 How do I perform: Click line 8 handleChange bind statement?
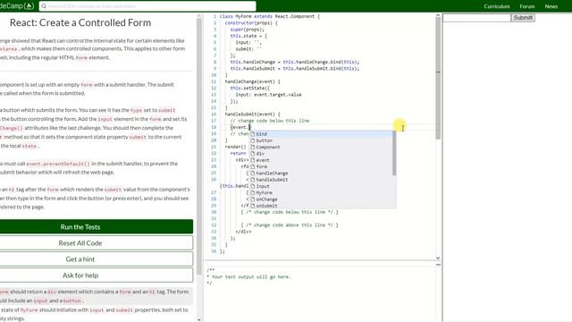click(x=295, y=62)
